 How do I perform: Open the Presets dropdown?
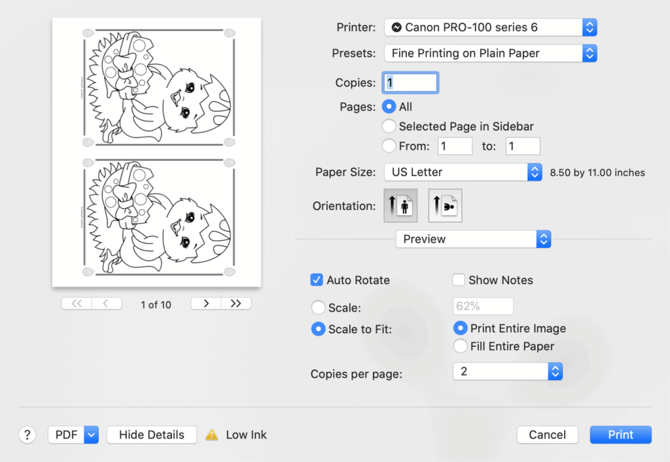click(491, 54)
